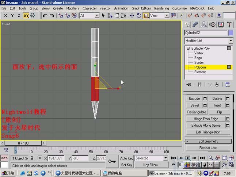Click the Edit Triangulation button
The width and height of the screenshot is (236, 177).
[208, 132]
